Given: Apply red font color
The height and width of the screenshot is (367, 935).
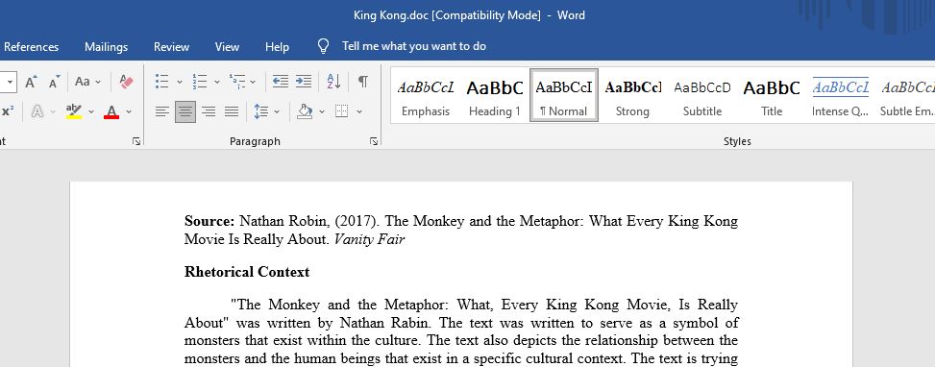Looking at the screenshot, I should click(x=111, y=111).
